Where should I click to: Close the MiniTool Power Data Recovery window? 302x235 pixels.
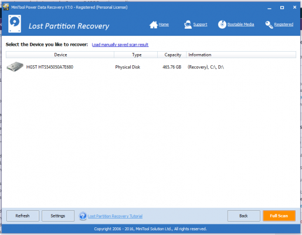click(x=294, y=7)
